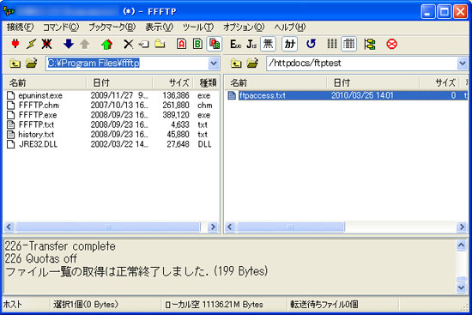Select FFFTP.exe in local list
Screen dimensions: 472x315
(38, 115)
